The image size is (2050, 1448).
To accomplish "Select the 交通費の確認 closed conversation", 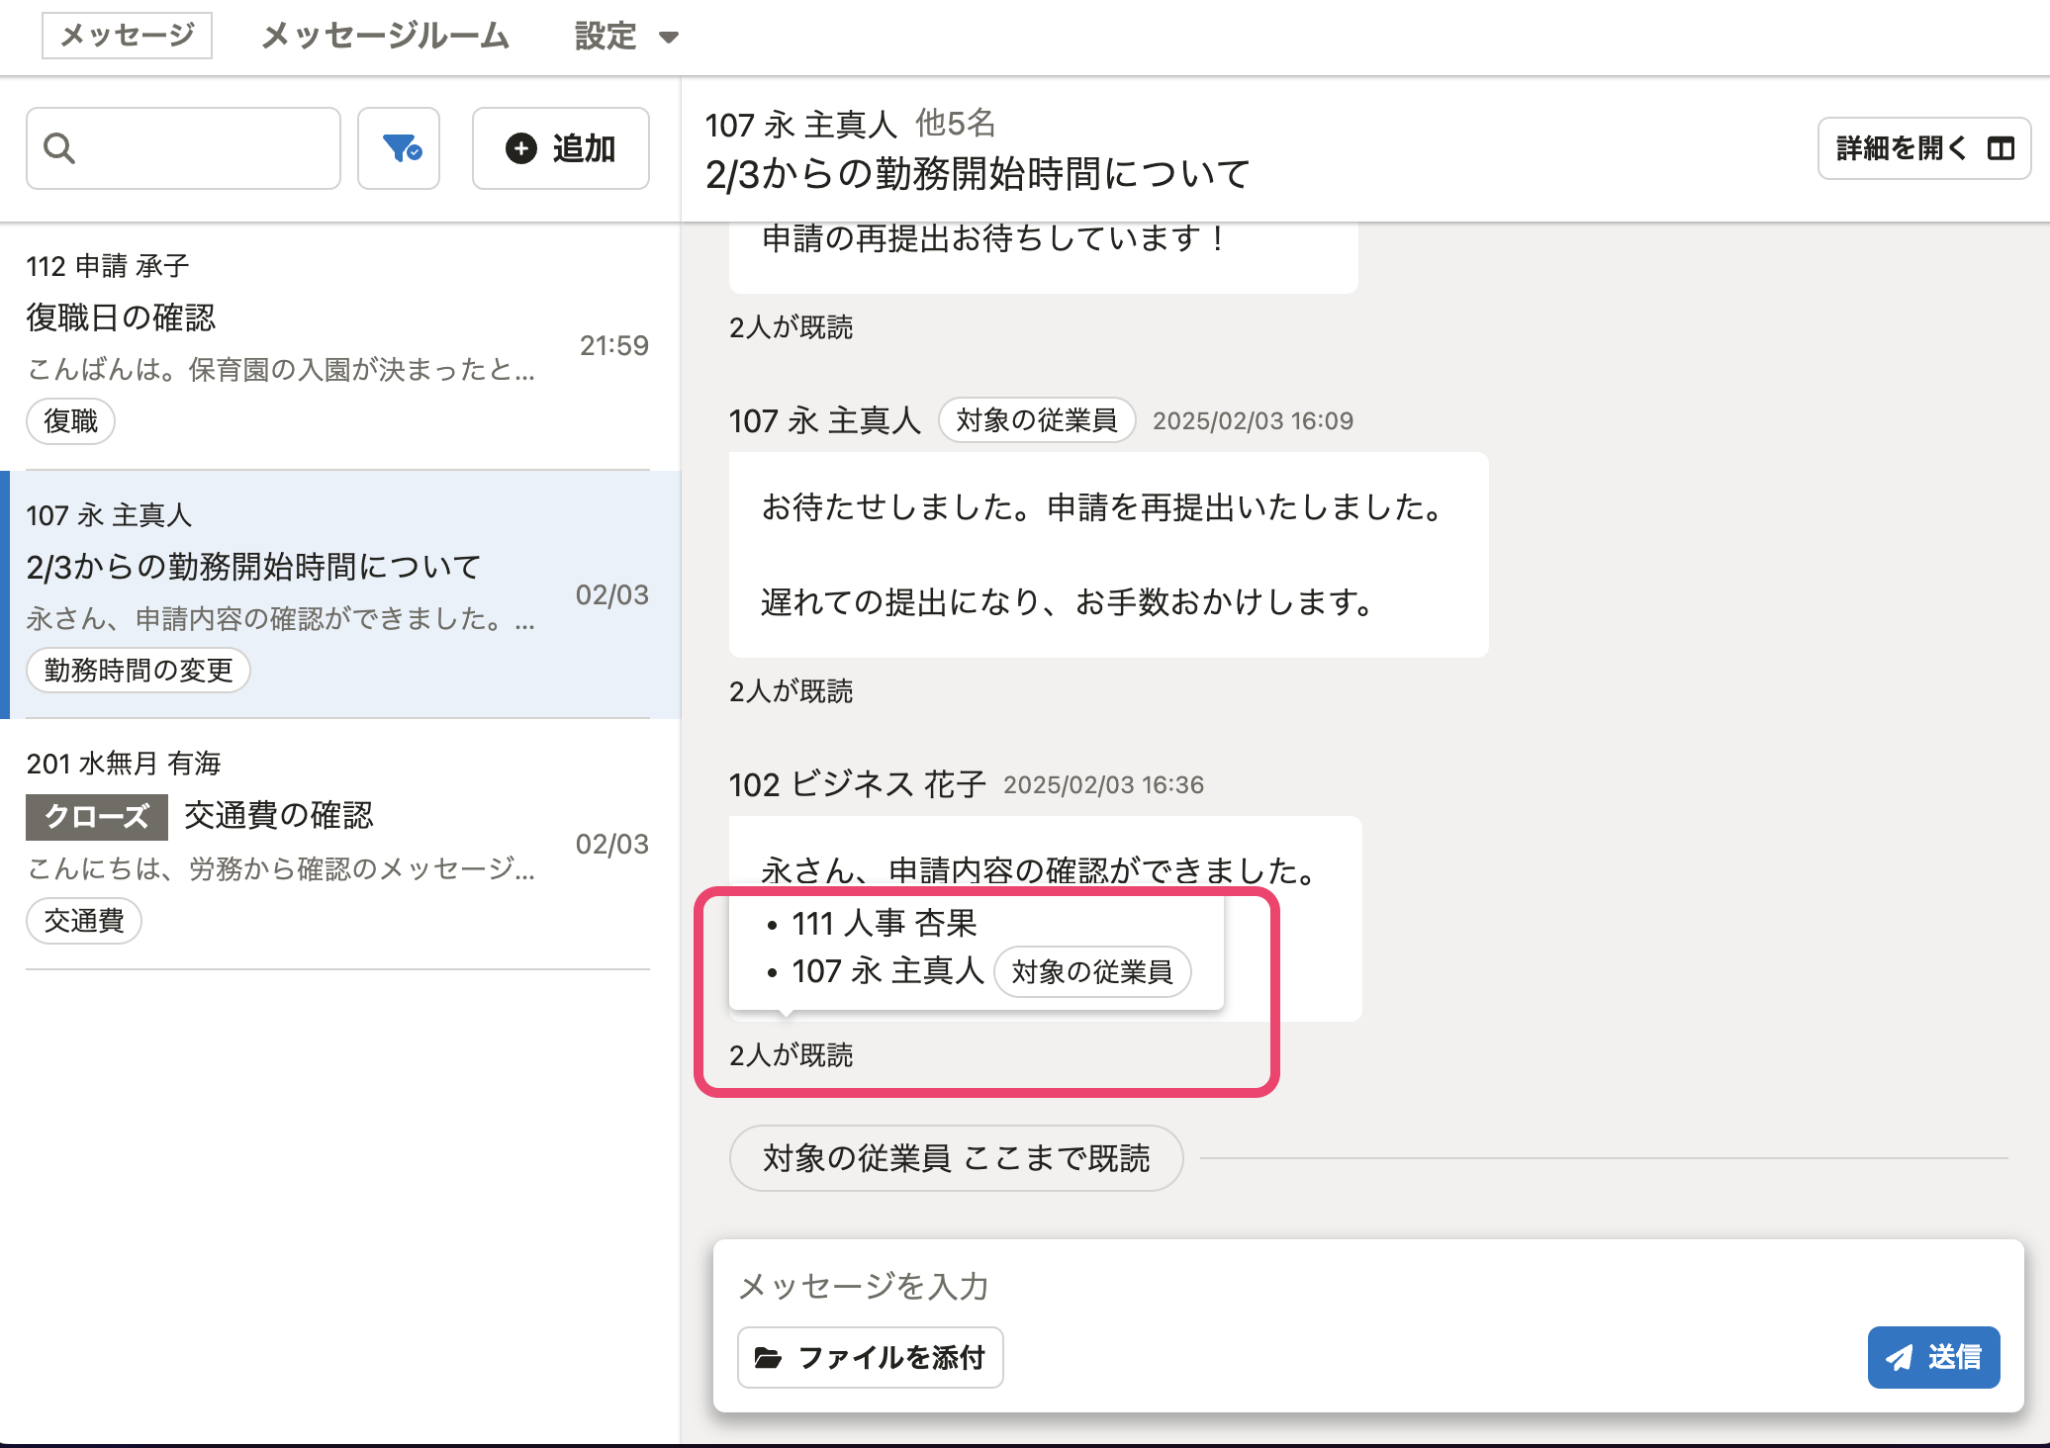I will pos(278,815).
